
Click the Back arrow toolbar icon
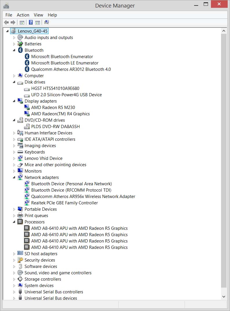(6, 23)
